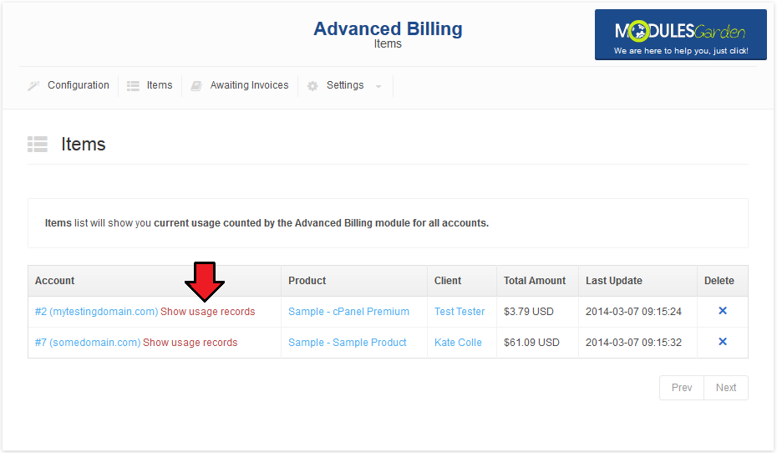This screenshot has height=453, width=777.
Task: Show usage records for mytestingdomain.com
Action: [x=208, y=312]
